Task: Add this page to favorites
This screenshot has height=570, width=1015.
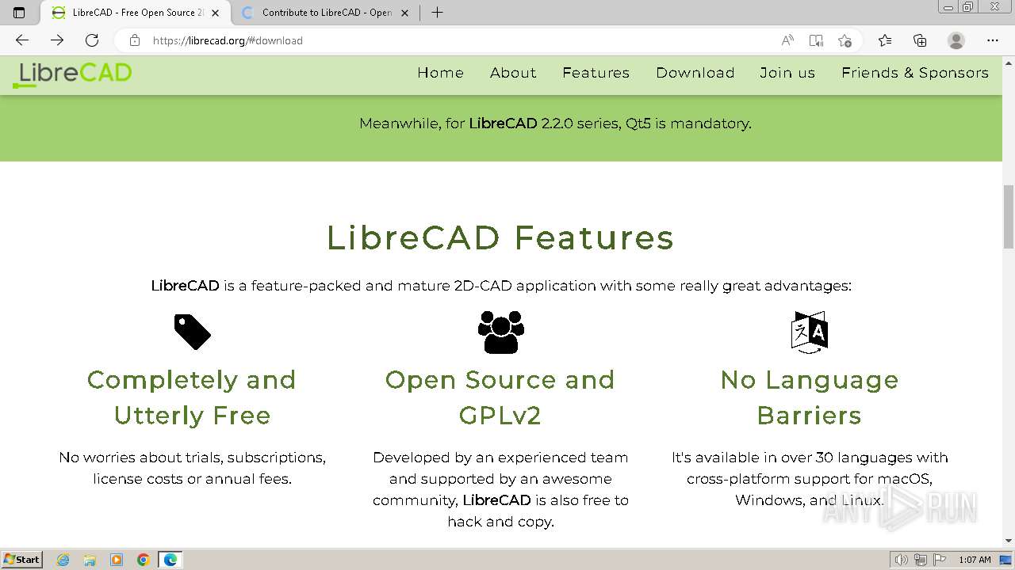Action: coord(845,40)
